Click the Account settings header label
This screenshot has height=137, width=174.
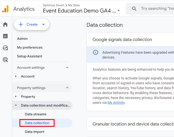click(31, 67)
